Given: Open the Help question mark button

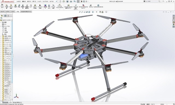Looking at the screenshot, I should 163,1.
